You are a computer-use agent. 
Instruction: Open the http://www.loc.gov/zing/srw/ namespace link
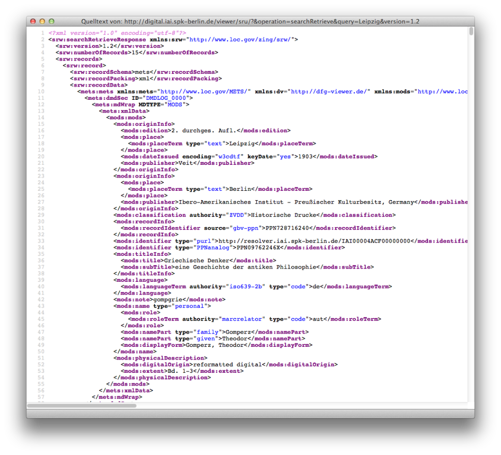pos(240,40)
